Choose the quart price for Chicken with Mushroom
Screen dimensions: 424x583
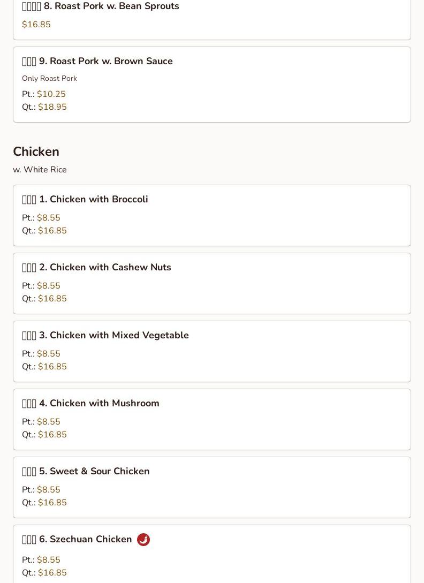point(52,435)
